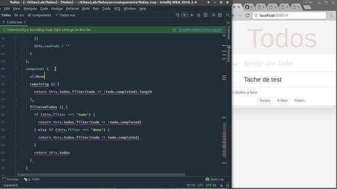Screen dimensions: 337x189
Task: Open the Refactor menu
Action: [73, 8]
